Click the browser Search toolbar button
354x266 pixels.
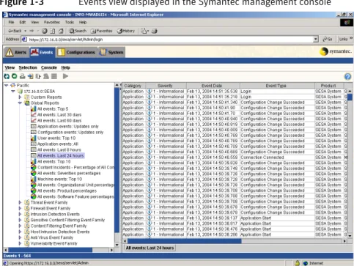[x=78, y=31]
